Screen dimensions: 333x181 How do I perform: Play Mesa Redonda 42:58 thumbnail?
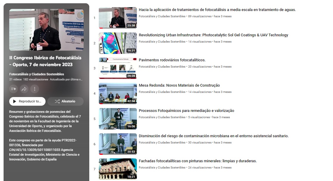(118, 93)
